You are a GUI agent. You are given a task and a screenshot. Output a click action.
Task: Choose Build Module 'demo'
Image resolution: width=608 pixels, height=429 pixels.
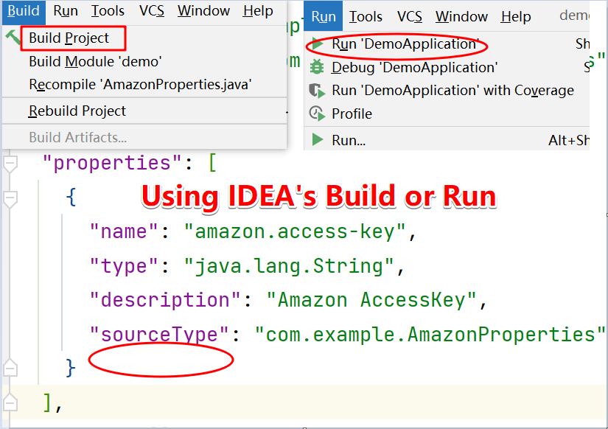pos(95,62)
